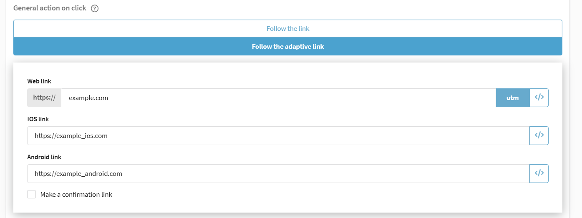Click the General action on click heading
This screenshot has width=582, height=218.
tap(50, 8)
